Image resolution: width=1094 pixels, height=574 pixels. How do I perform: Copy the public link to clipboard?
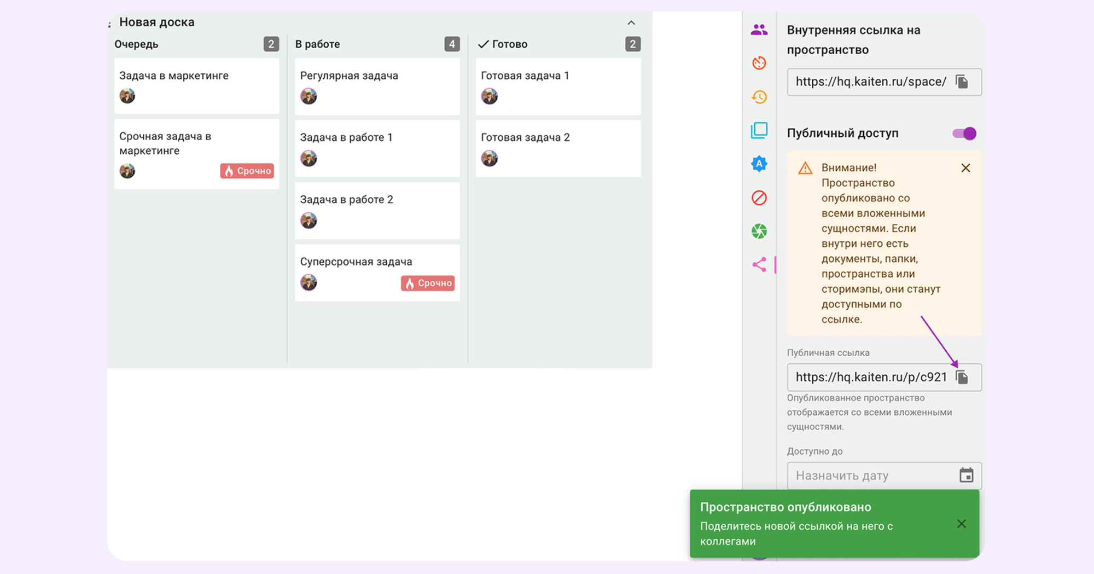pos(962,377)
